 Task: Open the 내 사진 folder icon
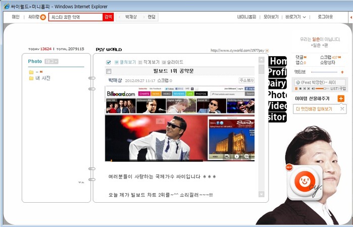[x=31, y=78]
